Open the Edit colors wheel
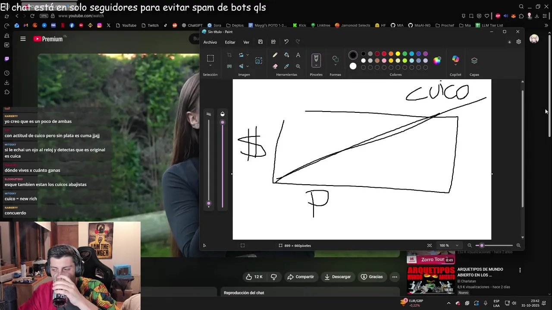This screenshot has width=552, height=310. pos(437,60)
